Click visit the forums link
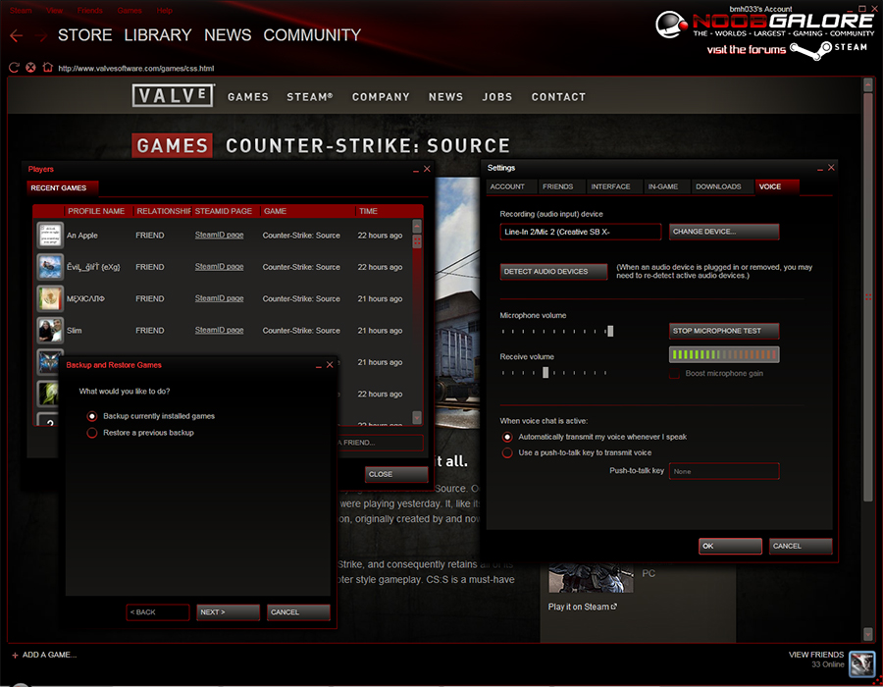Viewport: 883px width, 687px height. (747, 49)
